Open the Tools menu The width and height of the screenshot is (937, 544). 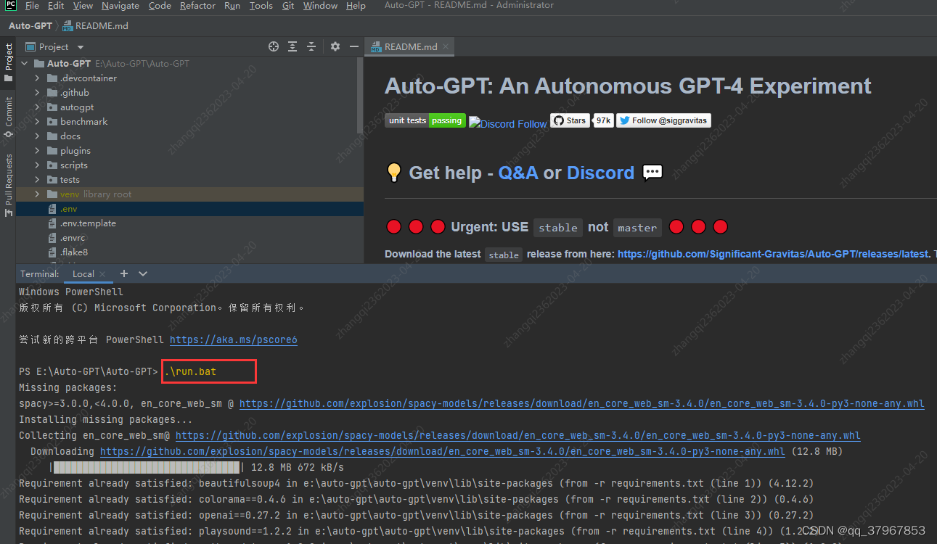click(261, 6)
